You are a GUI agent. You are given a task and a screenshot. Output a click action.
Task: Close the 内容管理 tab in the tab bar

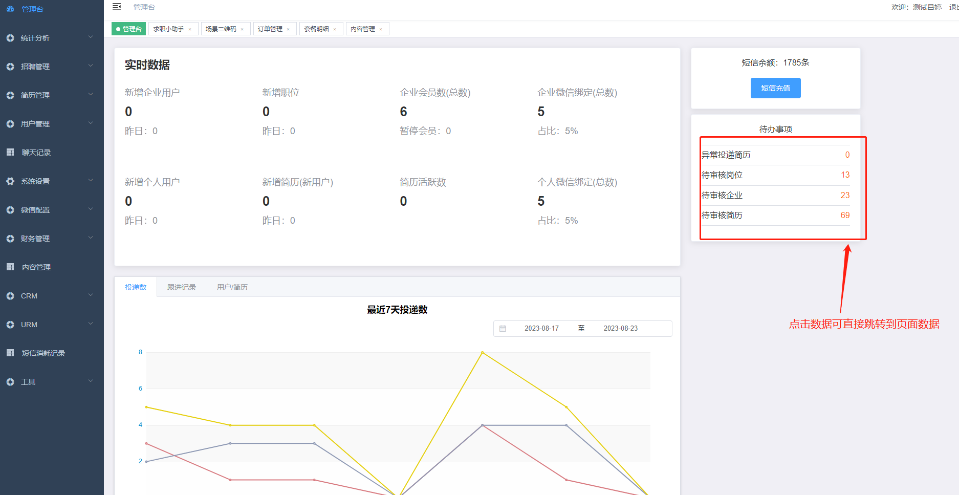pyautogui.click(x=381, y=29)
